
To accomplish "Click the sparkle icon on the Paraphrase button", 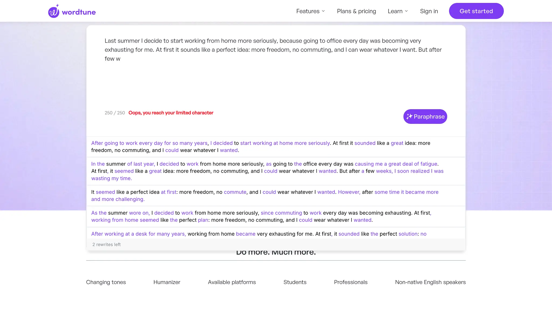I will (x=409, y=117).
